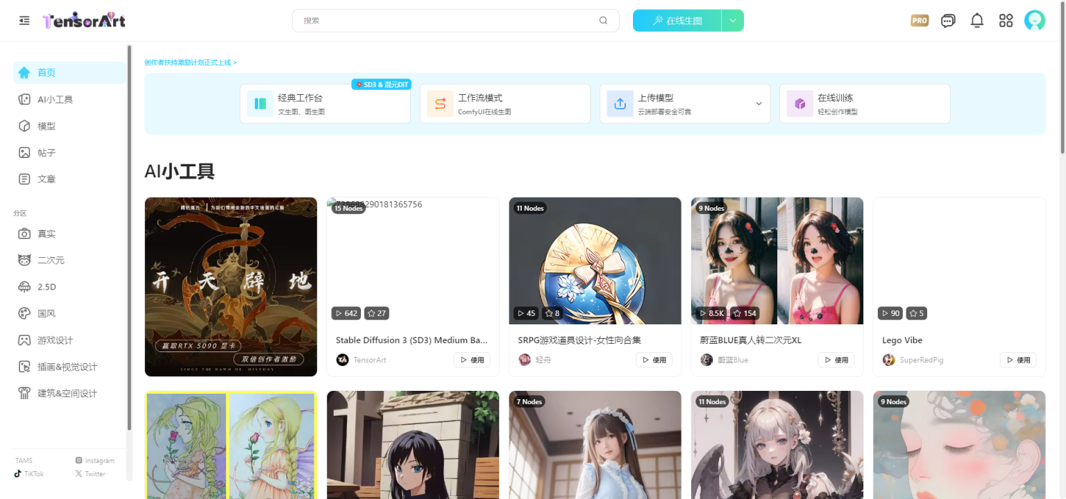Open the 模型 section
Viewport: 1066px width, 499px height.
tap(46, 125)
